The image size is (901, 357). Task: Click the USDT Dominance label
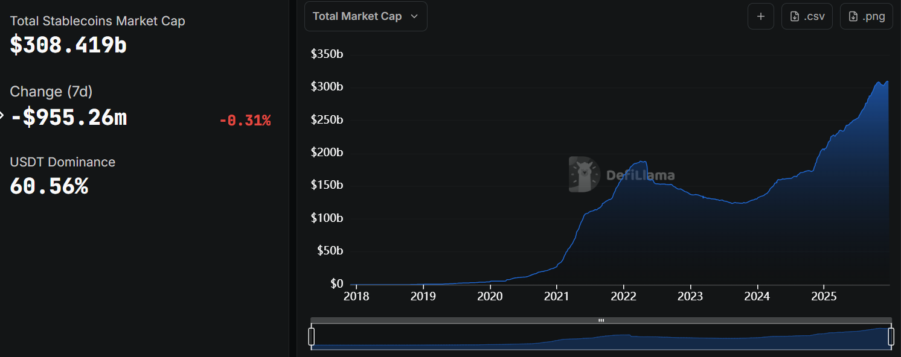click(62, 162)
